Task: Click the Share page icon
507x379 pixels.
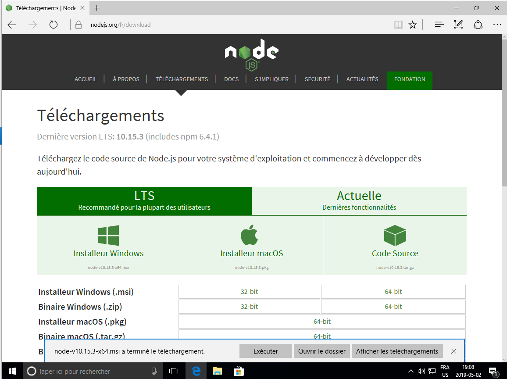Action: point(478,25)
